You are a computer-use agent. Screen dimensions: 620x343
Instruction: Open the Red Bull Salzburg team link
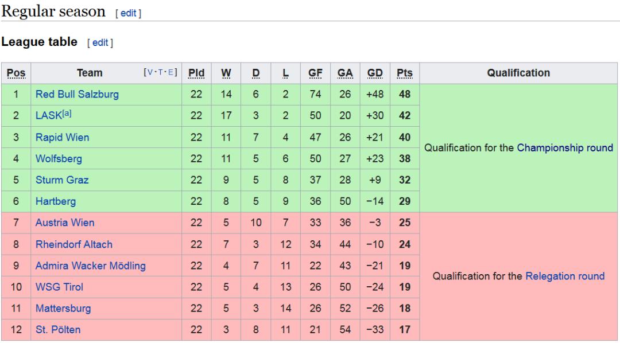[77, 95]
